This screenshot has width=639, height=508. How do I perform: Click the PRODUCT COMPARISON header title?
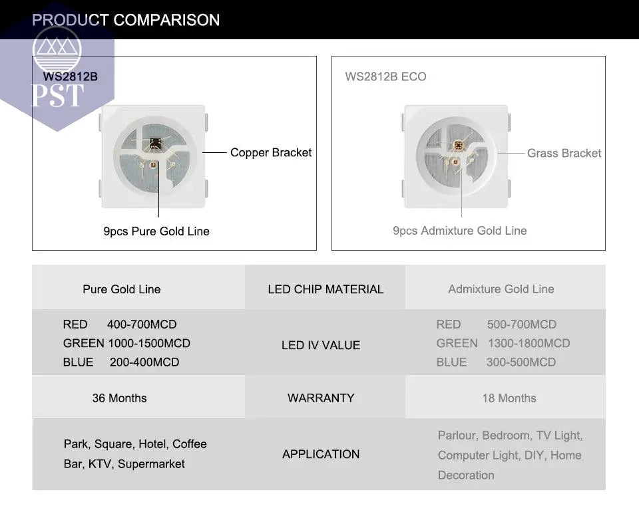126,20
